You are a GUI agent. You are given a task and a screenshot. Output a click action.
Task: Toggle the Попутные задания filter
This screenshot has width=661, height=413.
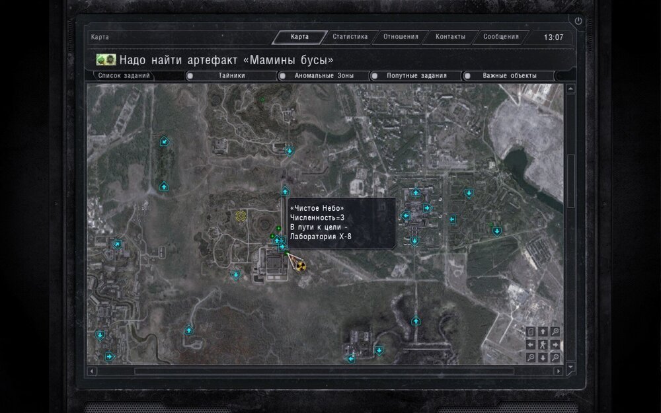[x=416, y=76]
